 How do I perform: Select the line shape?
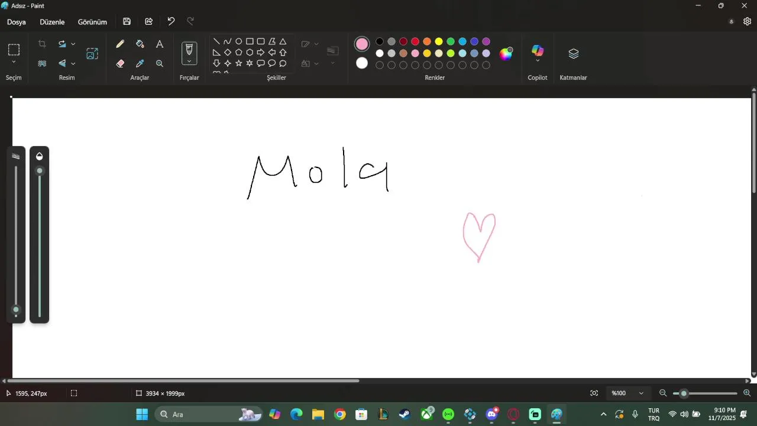[x=216, y=41]
